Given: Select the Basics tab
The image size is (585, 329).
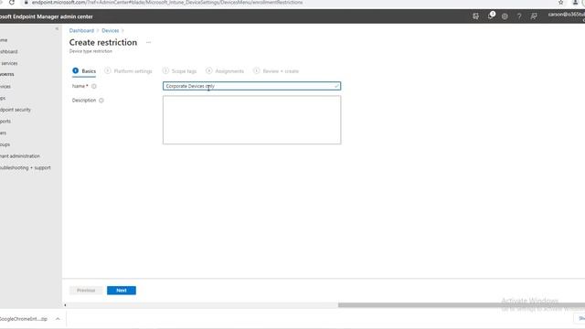Looking at the screenshot, I should click(x=84, y=71).
